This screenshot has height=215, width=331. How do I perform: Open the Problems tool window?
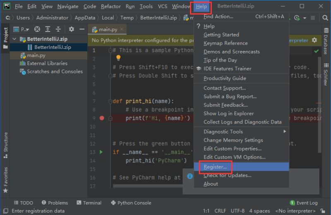[55, 203]
